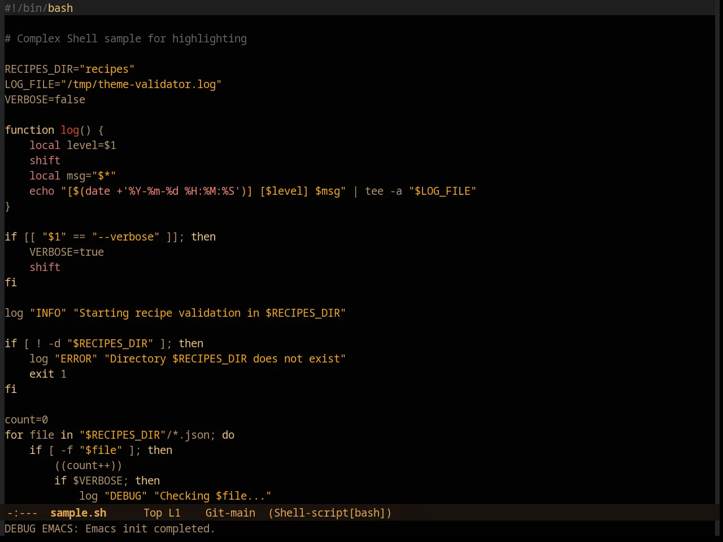
Task: Click the Top position indicator in mode line
Action: coord(153,513)
